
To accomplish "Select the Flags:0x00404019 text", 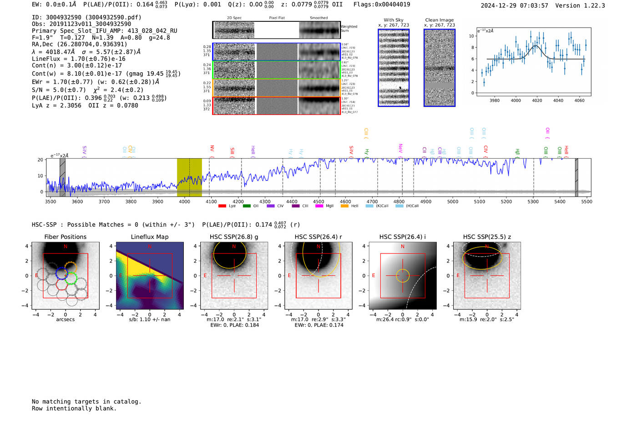I will (382, 5).
